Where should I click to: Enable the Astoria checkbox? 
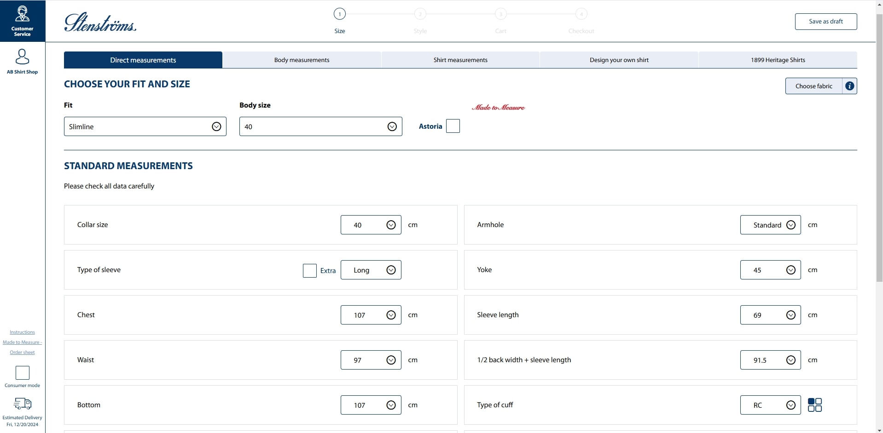coord(453,126)
